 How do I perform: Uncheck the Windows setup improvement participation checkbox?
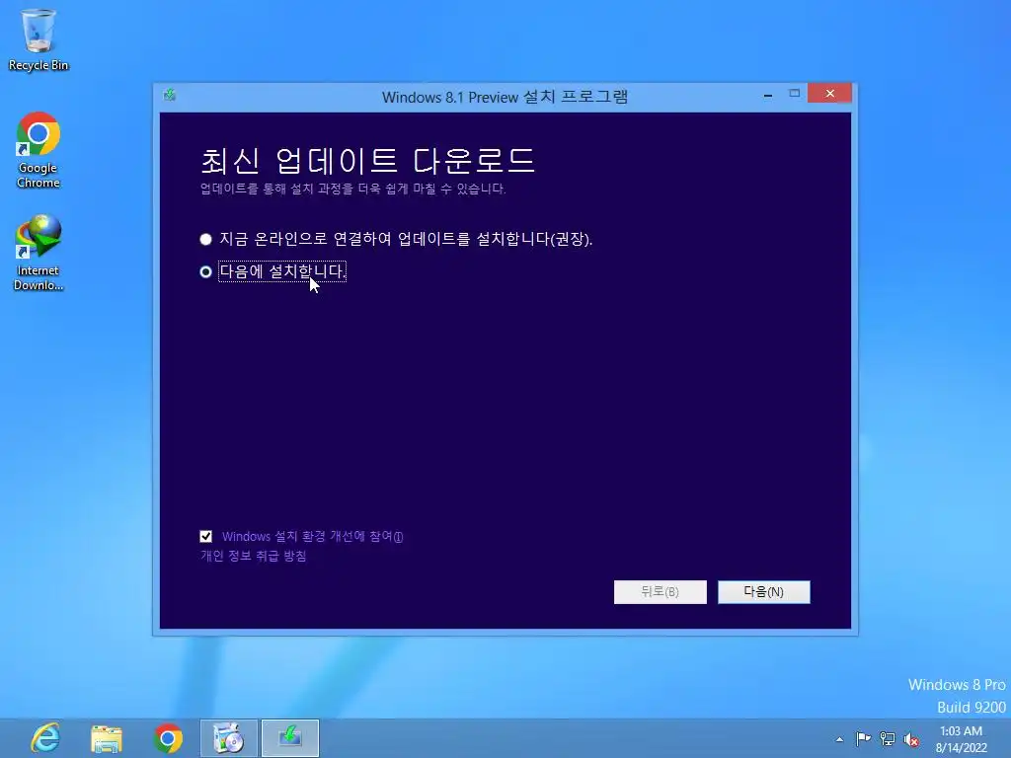[x=205, y=536]
